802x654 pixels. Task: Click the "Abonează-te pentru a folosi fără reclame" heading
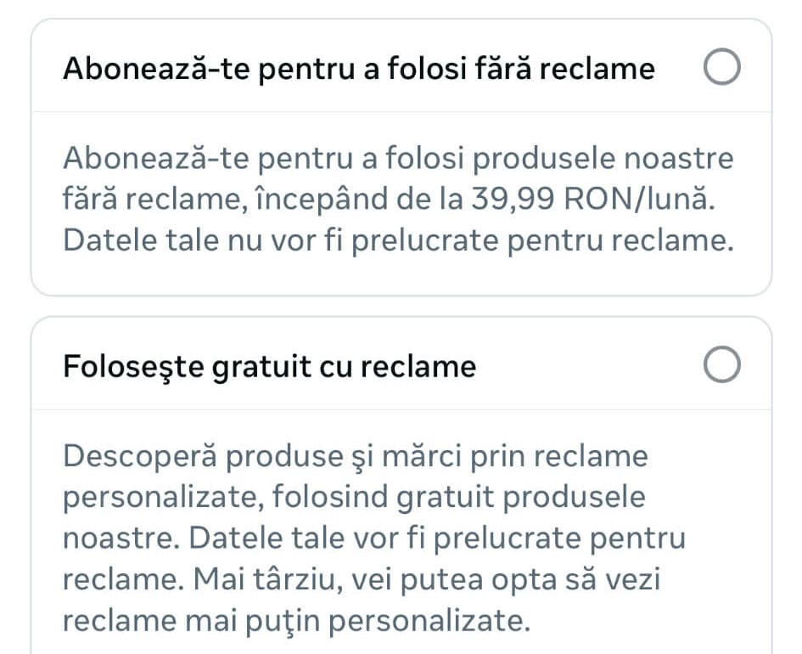358,69
